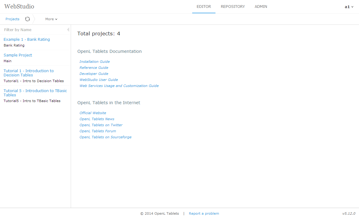Click Report a problem

[x=204, y=213]
